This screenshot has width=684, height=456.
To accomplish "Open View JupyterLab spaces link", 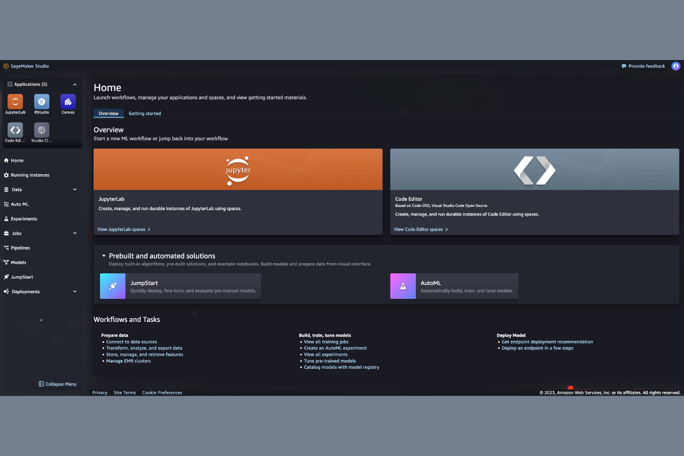I will click(124, 229).
